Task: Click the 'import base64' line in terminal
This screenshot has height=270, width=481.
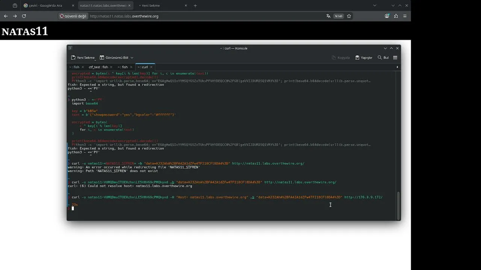Action: [85, 103]
